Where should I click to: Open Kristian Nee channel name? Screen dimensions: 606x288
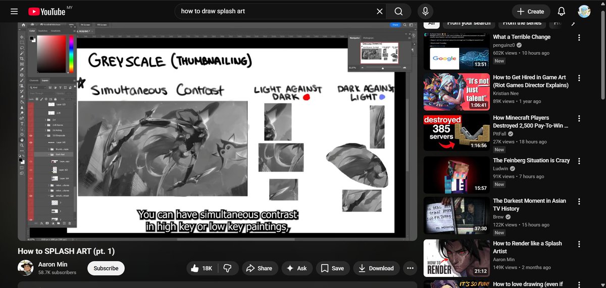[x=507, y=93]
